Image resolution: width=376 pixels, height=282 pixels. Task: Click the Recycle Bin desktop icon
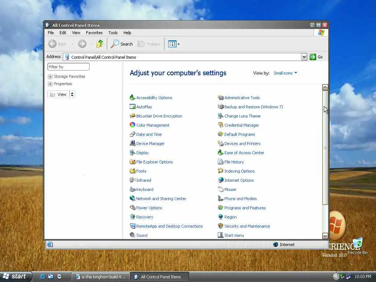(x=358, y=246)
